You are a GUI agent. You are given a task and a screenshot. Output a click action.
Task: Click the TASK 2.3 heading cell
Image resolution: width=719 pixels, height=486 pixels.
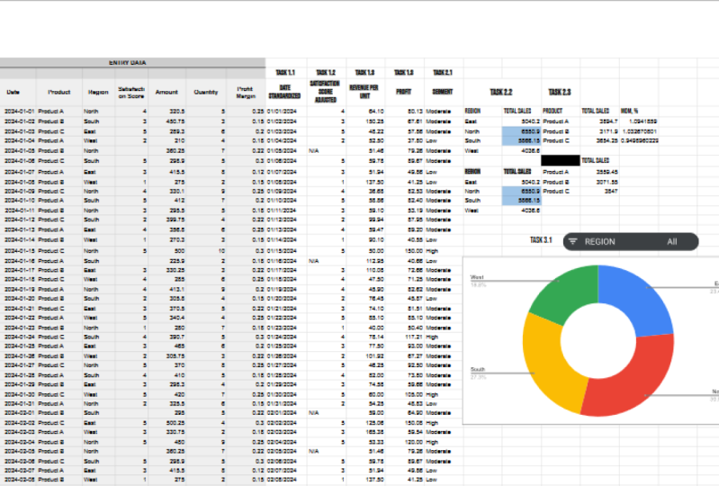coord(560,92)
